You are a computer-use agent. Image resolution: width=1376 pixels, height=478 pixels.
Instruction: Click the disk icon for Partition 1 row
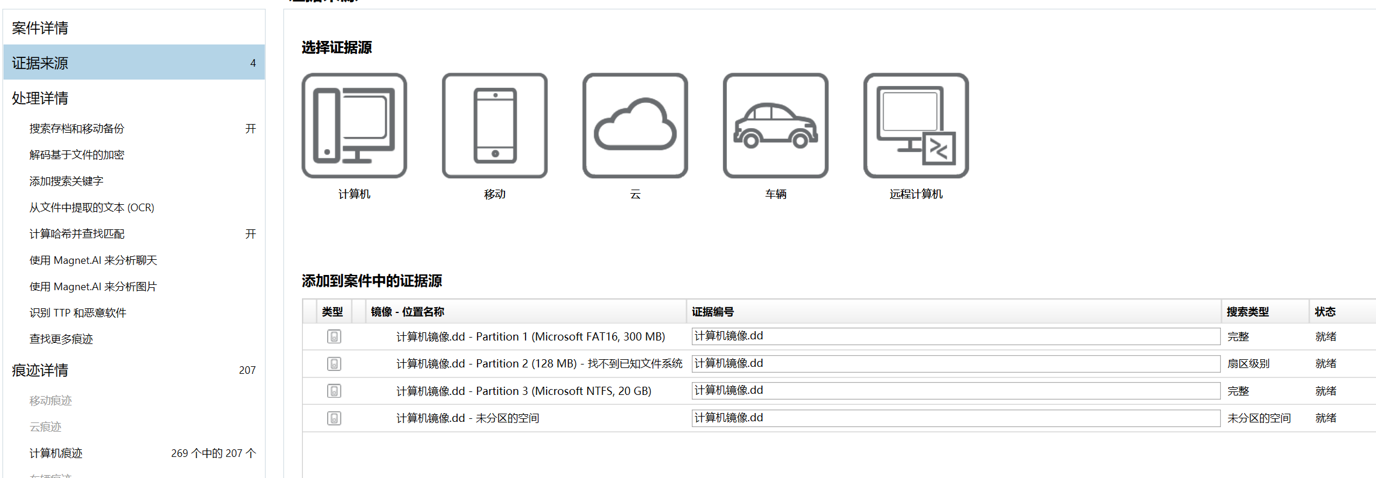point(334,336)
